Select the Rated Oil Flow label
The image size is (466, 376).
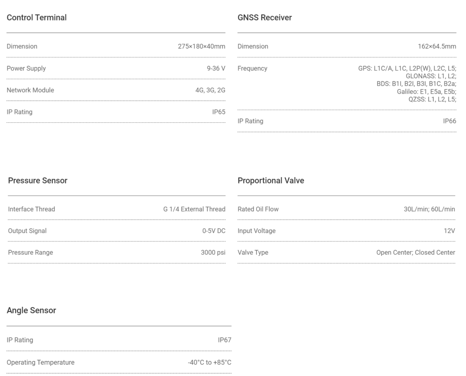(258, 209)
